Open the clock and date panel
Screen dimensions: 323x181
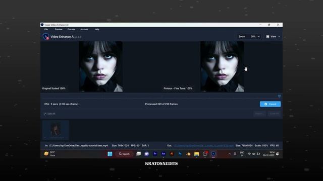pyautogui.click(x=268, y=154)
